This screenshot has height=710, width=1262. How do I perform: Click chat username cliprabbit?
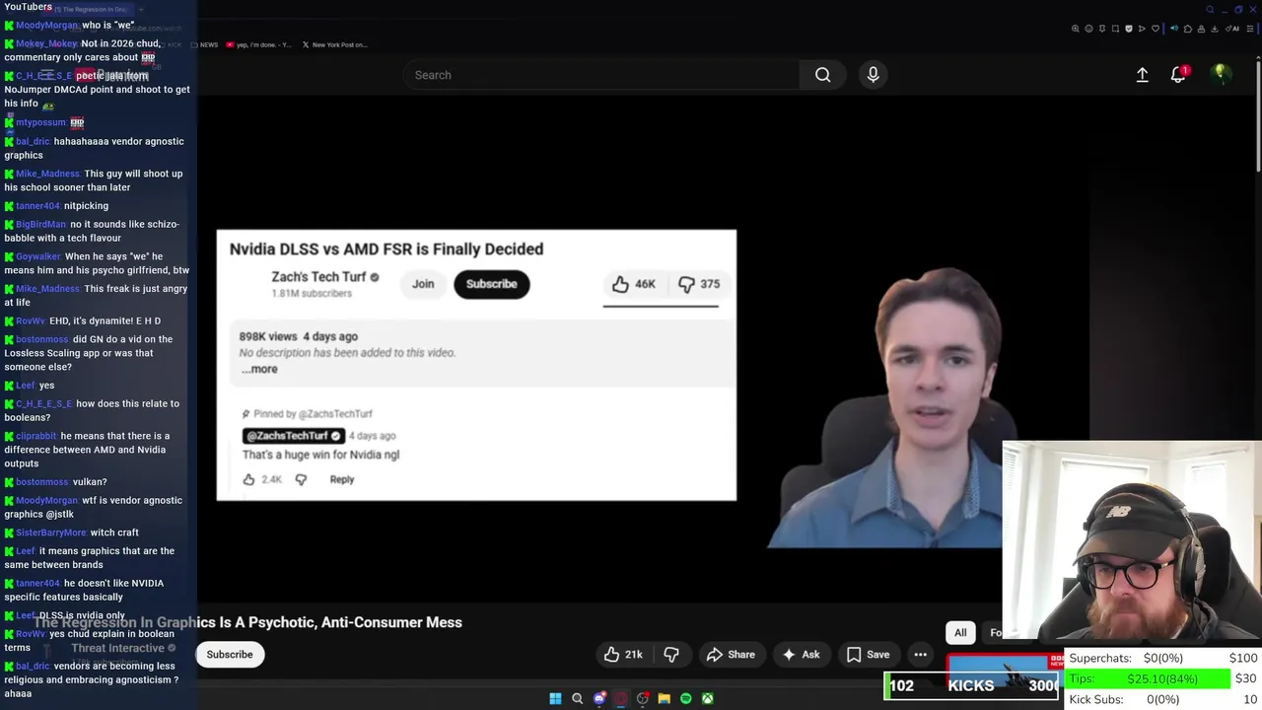click(x=36, y=436)
